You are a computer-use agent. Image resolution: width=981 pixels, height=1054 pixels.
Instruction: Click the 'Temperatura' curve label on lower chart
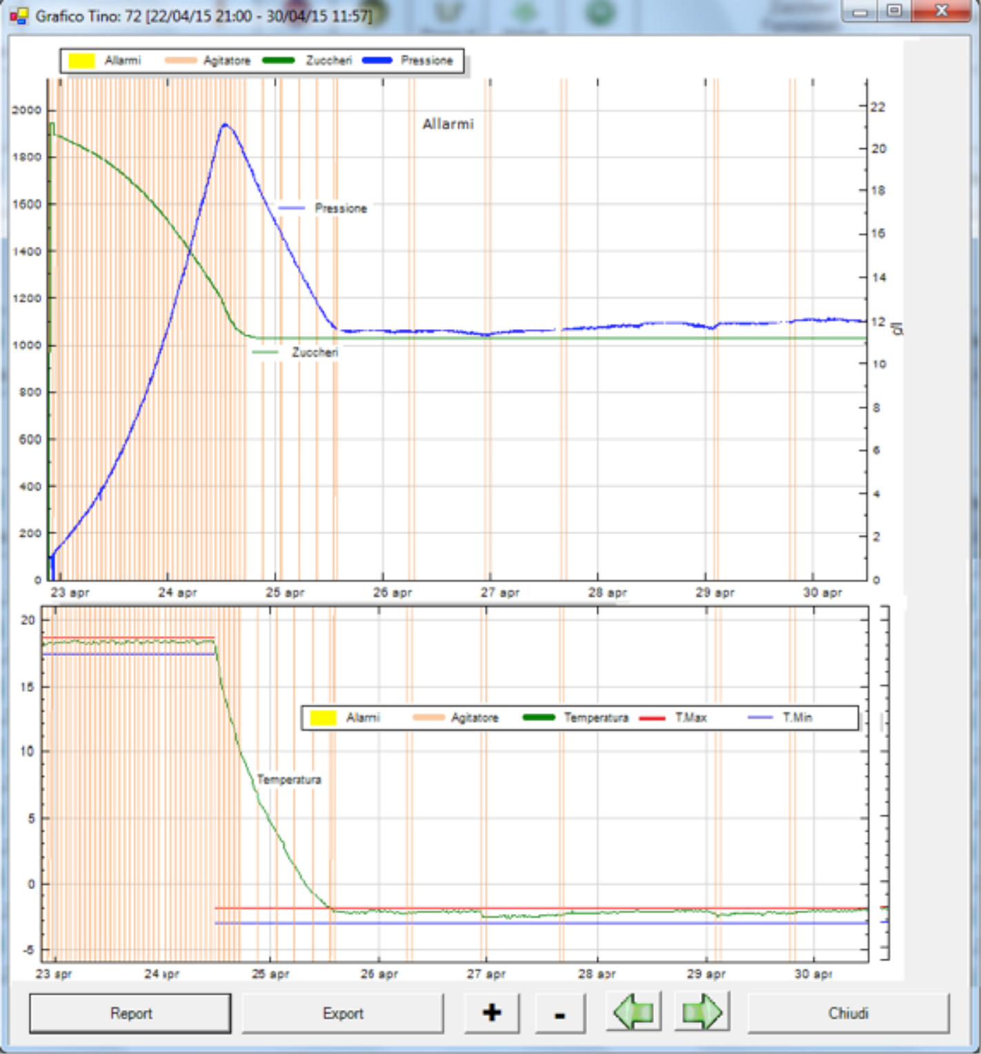point(289,779)
